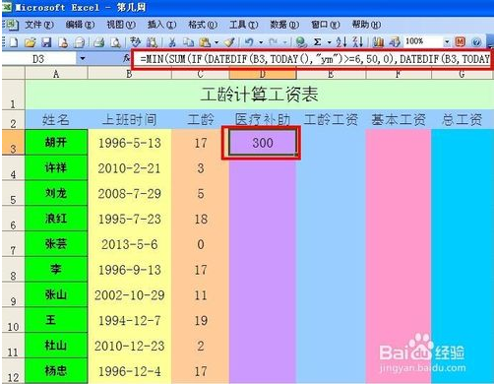The width and height of the screenshot is (495, 384).
Task: Click the 基本工资 header cell
Action: [x=399, y=119]
